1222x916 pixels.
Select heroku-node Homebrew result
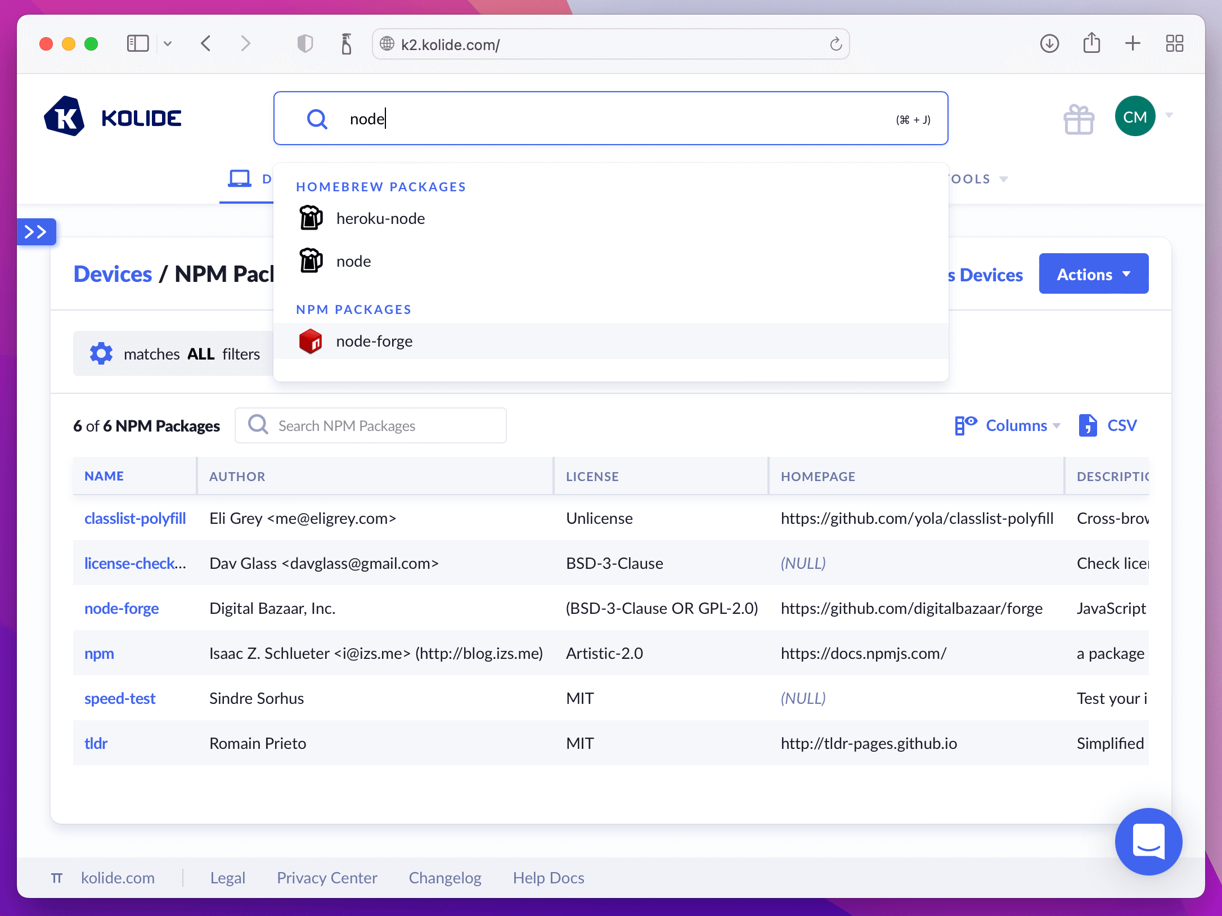380,218
